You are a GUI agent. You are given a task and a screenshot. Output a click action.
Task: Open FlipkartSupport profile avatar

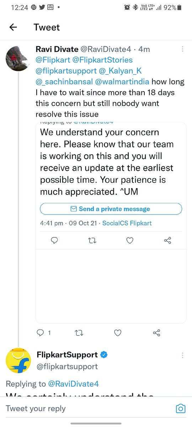click(x=18, y=361)
